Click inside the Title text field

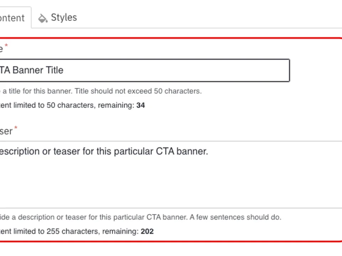click(x=142, y=70)
